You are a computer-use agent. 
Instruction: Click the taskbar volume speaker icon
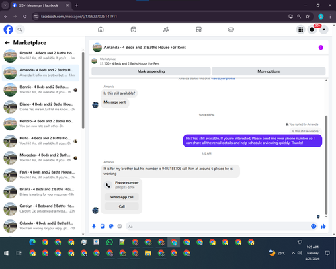(300, 253)
